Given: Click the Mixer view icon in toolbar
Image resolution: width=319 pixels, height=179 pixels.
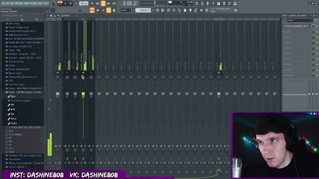Looking at the screenshot, I should 174,10.
